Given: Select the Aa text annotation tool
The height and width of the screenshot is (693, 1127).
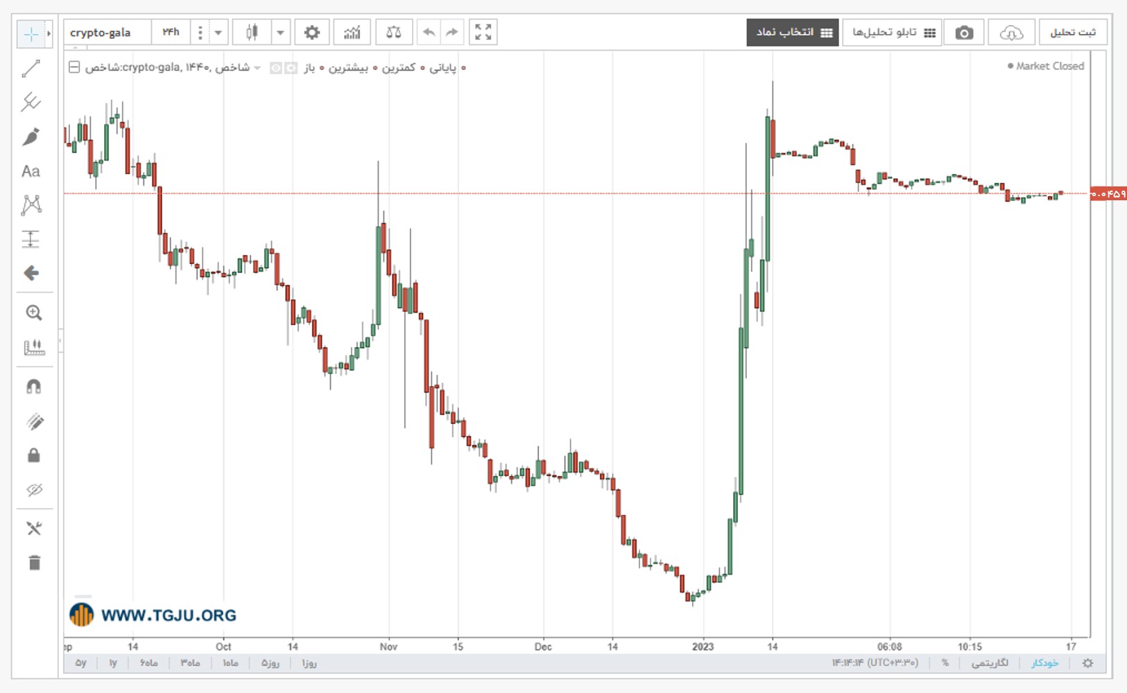Looking at the screenshot, I should tap(31, 171).
